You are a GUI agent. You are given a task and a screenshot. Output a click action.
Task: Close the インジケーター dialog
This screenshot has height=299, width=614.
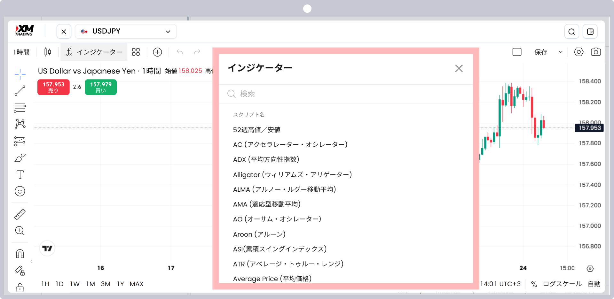pyautogui.click(x=459, y=68)
